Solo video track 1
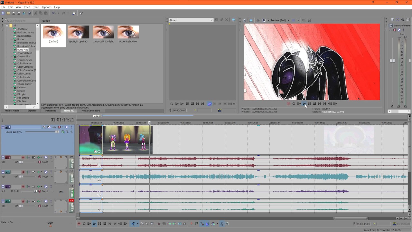412x232 pixels. 71,127
